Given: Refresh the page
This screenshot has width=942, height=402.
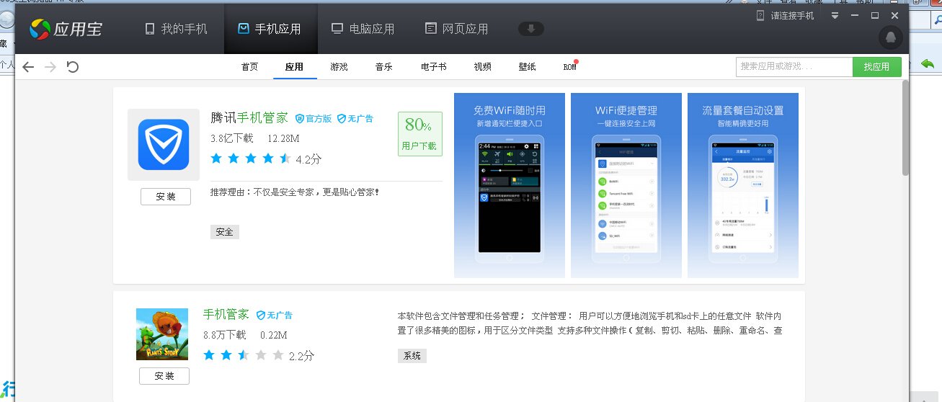Looking at the screenshot, I should tap(72, 67).
